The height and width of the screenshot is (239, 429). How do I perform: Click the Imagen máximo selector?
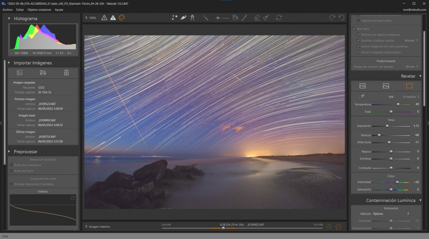[x=99, y=226]
